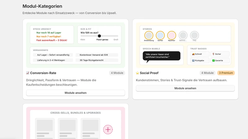Click the Social Proof card title
The image size is (248, 139).
(x=149, y=73)
